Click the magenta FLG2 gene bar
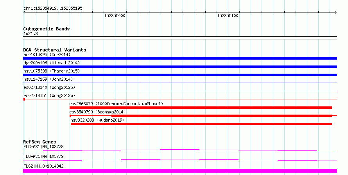The width and height of the screenshot is (348, 175). coord(180,171)
